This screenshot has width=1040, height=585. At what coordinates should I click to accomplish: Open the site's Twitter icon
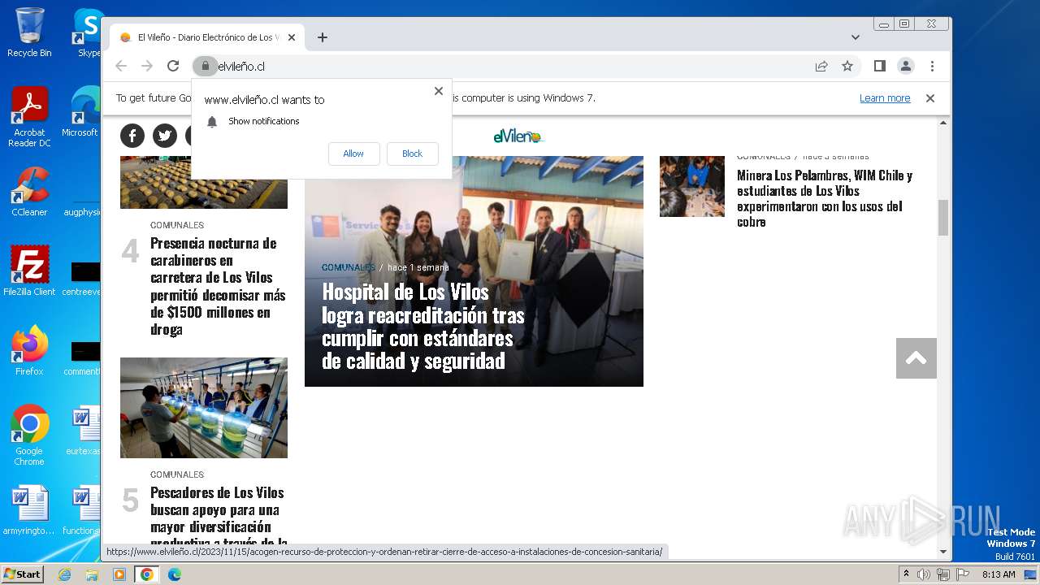165,136
